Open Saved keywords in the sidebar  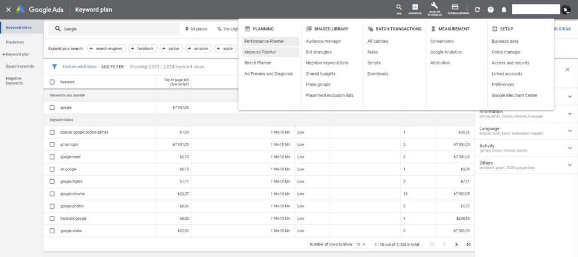click(x=20, y=67)
